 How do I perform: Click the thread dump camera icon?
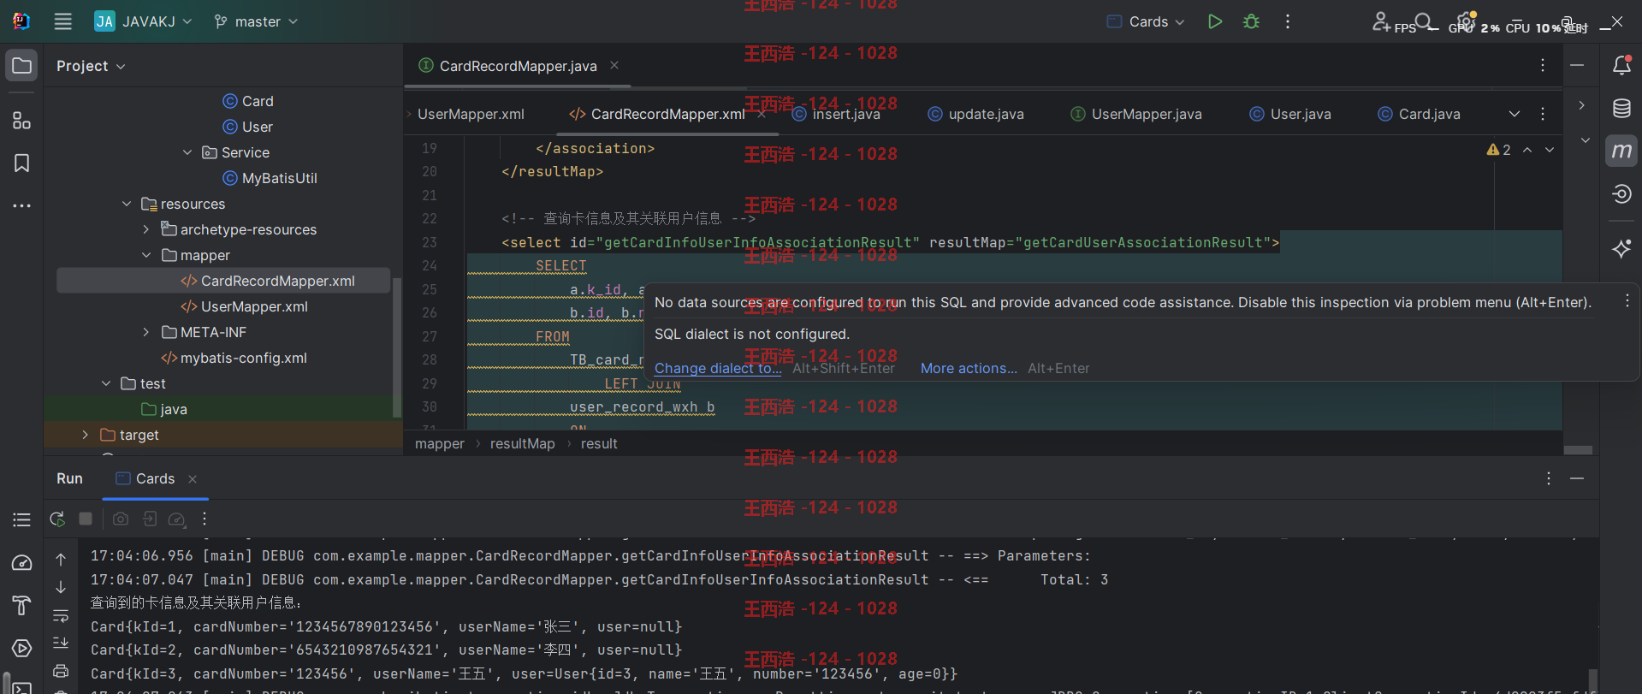tap(121, 519)
